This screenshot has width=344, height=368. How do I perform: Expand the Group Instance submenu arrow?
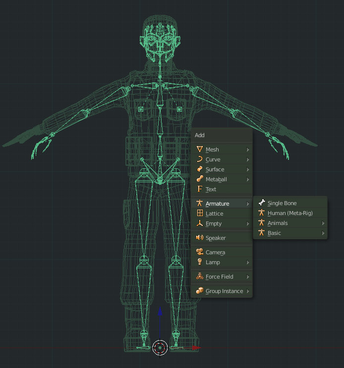point(248,291)
